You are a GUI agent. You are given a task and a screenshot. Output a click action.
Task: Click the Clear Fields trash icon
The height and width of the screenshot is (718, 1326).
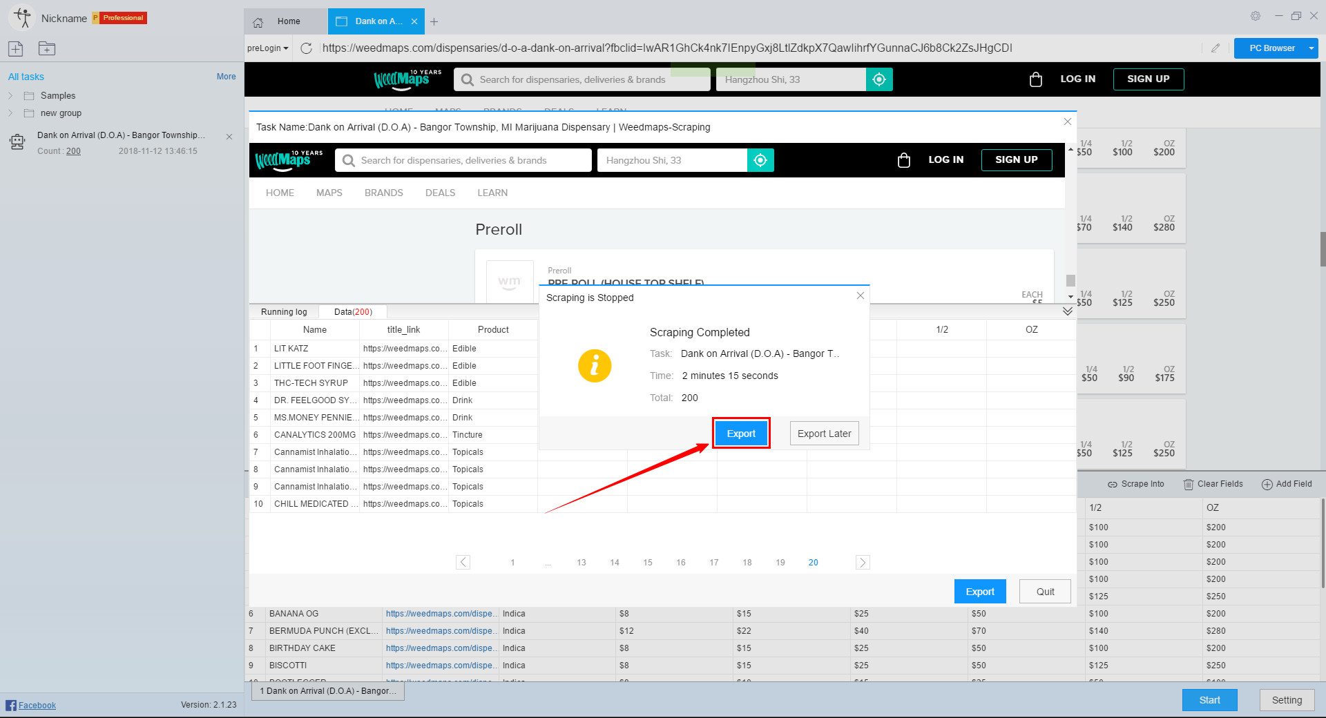tap(1189, 485)
